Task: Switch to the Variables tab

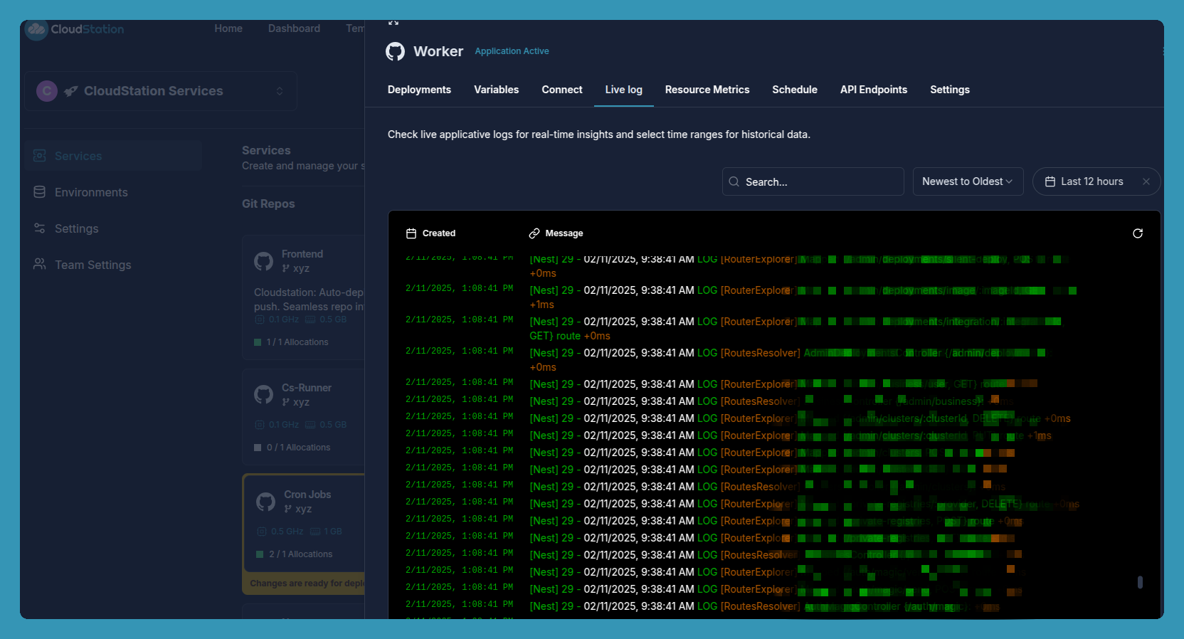Action: click(497, 90)
